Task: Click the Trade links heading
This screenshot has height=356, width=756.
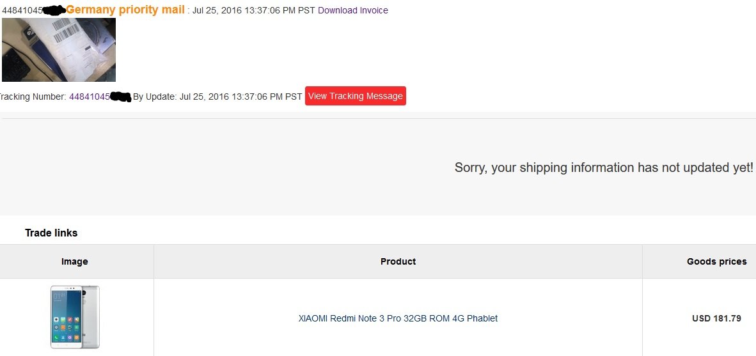Action: [51, 233]
